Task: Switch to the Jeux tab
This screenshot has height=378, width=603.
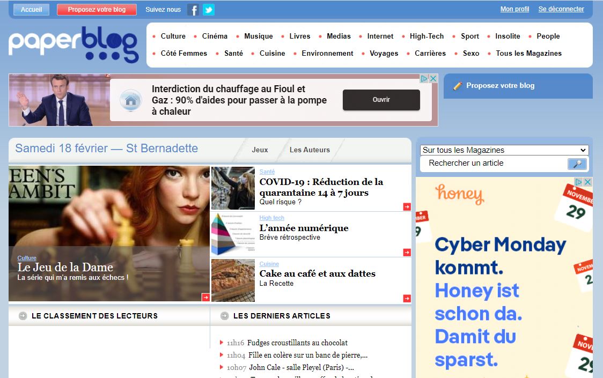Action: click(x=260, y=150)
